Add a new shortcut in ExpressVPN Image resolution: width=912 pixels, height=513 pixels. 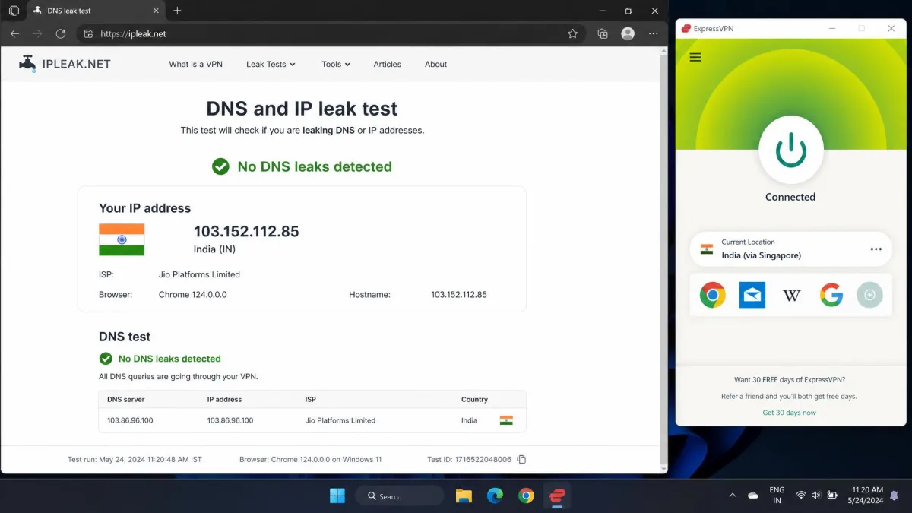pyautogui.click(x=869, y=295)
